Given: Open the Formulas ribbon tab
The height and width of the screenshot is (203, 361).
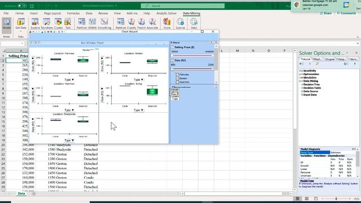Looking at the screenshot, I should click(73, 14).
